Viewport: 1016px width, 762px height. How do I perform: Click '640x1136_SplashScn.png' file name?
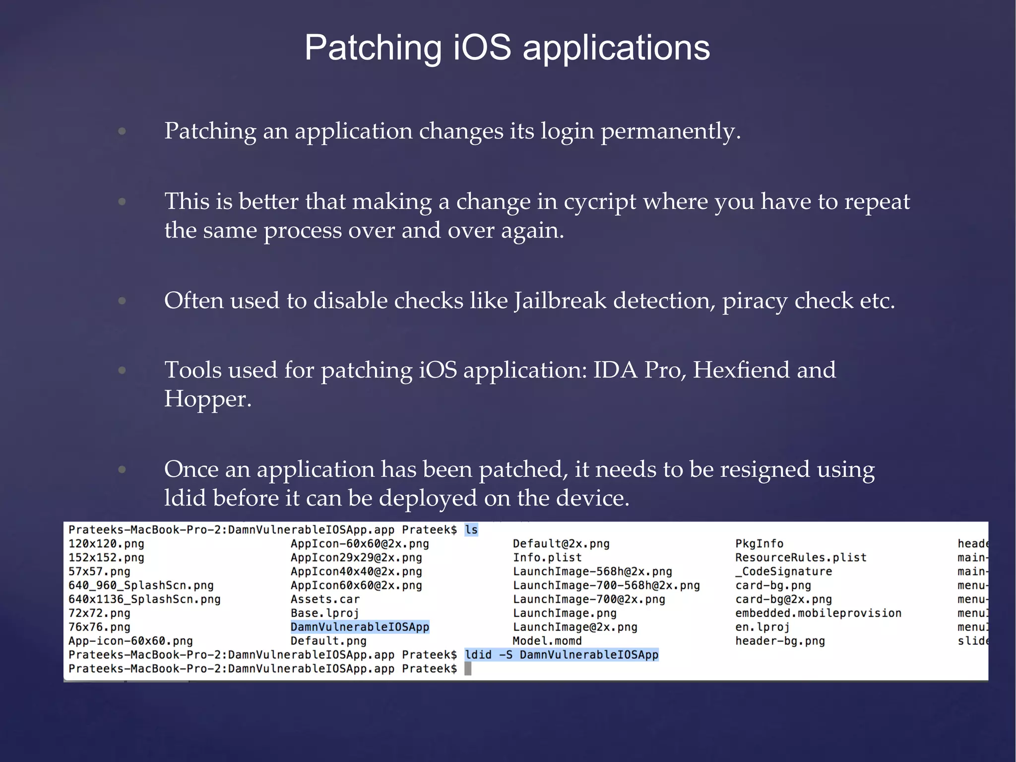click(144, 599)
